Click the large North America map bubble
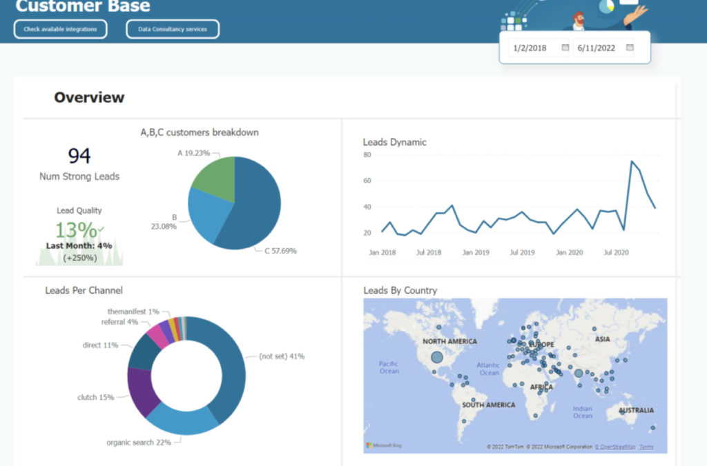This screenshot has width=707, height=466. click(x=436, y=358)
